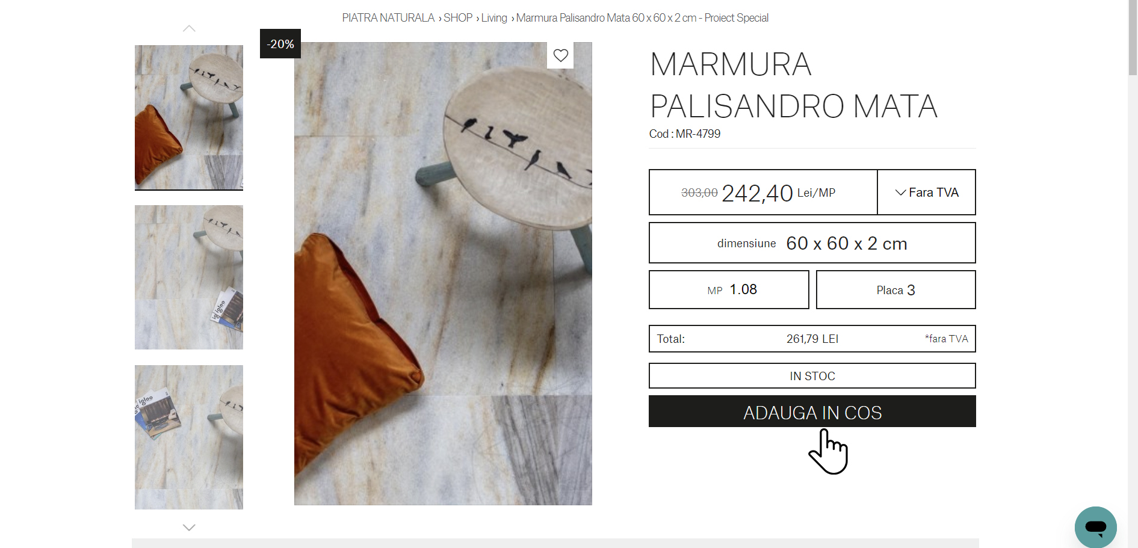Viewport: 1138px width, 548px height.
Task: Show previous thumbnails with up chevron
Action: click(189, 28)
